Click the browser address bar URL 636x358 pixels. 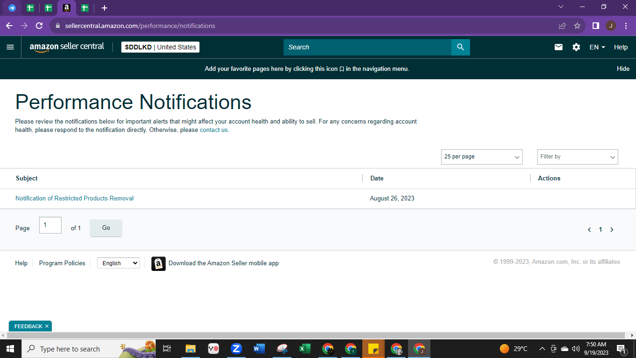coord(140,26)
